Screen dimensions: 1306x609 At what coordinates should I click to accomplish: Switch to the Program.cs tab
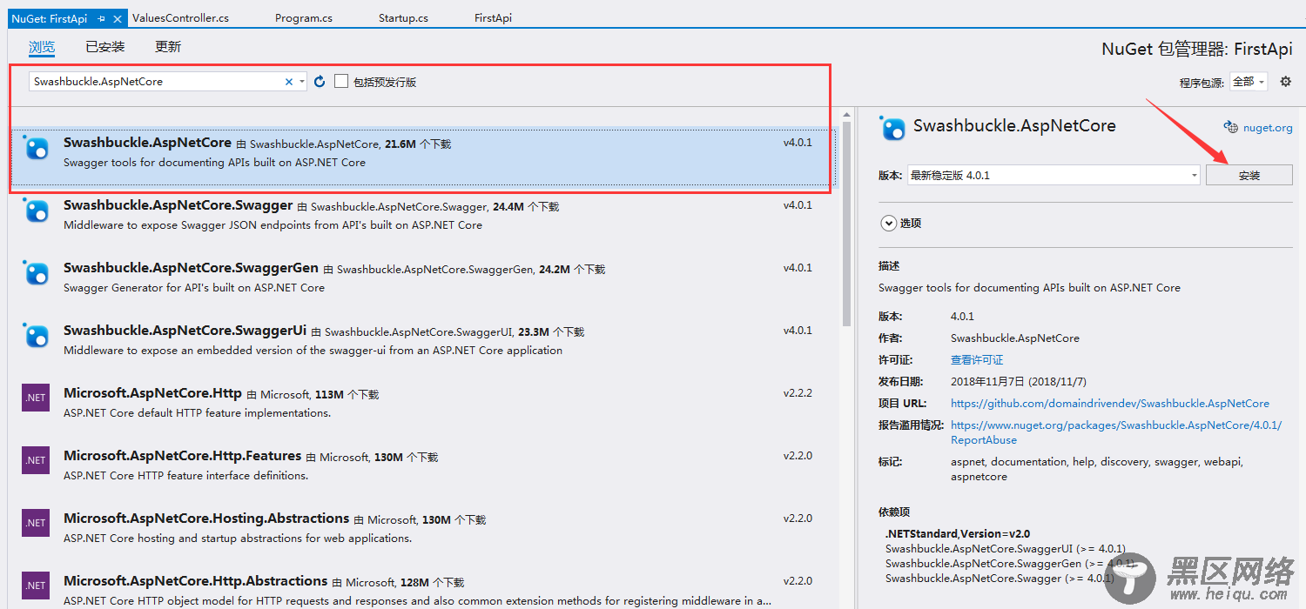click(304, 18)
